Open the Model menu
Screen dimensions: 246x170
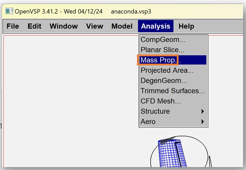coord(122,26)
